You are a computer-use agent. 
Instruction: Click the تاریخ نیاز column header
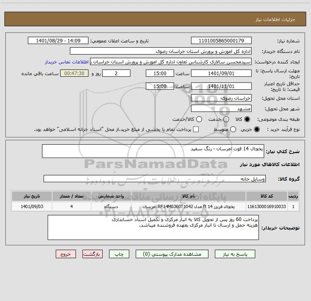point(32,196)
